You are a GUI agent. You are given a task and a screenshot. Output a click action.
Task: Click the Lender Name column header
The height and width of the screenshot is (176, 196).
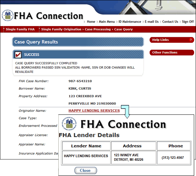click(86, 146)
